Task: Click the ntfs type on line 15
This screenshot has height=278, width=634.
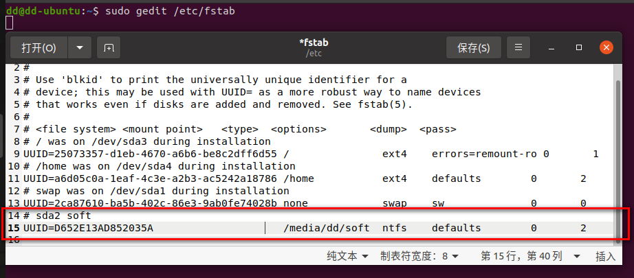Action: coord(395,228)
